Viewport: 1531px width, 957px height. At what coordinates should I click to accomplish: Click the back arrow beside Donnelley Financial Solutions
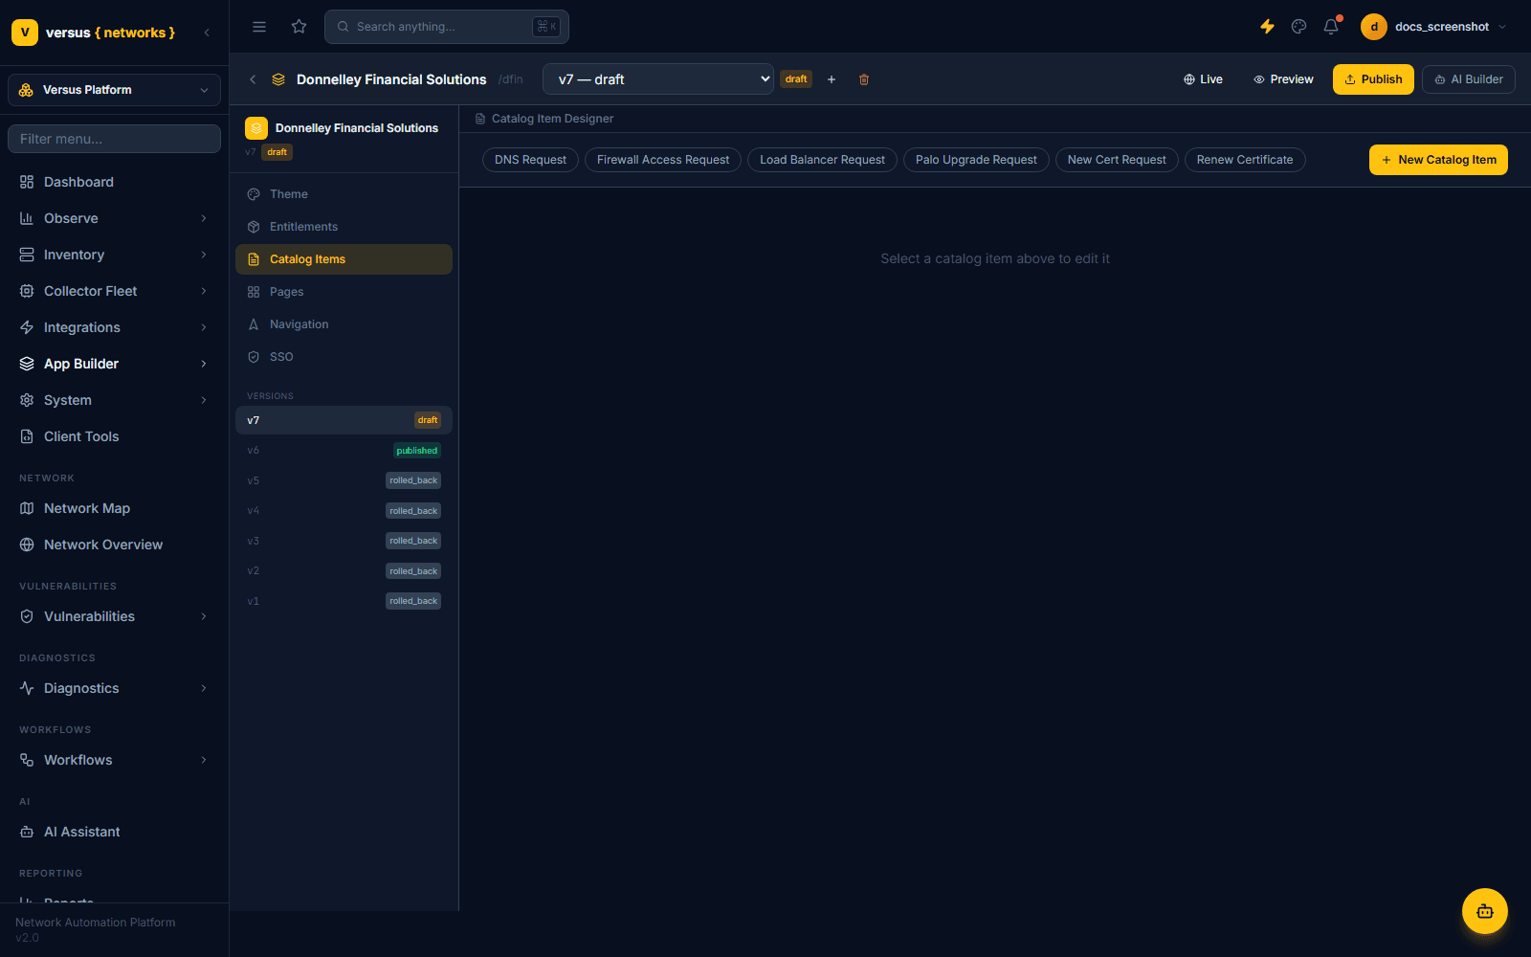[253, 79]
